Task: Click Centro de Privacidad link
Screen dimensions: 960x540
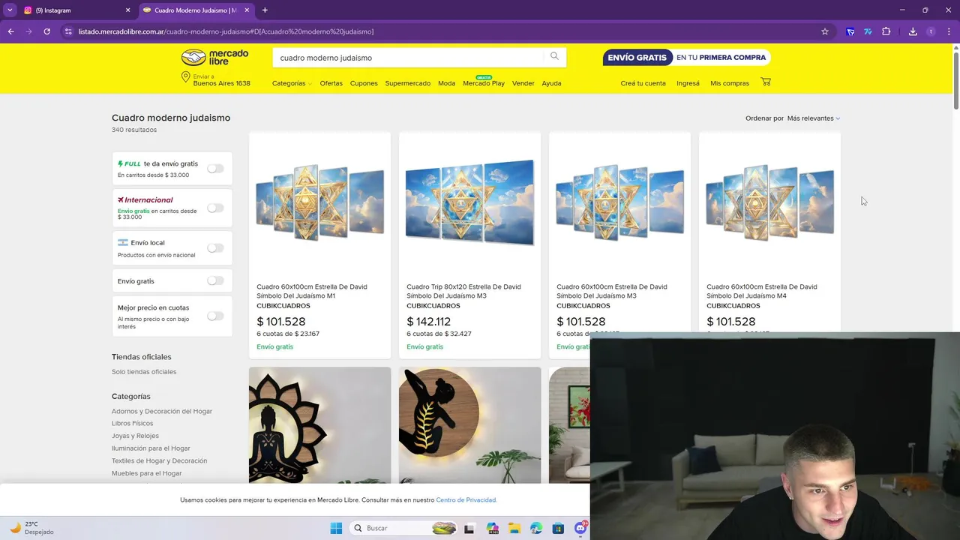Action: click(x=466, y=499)
